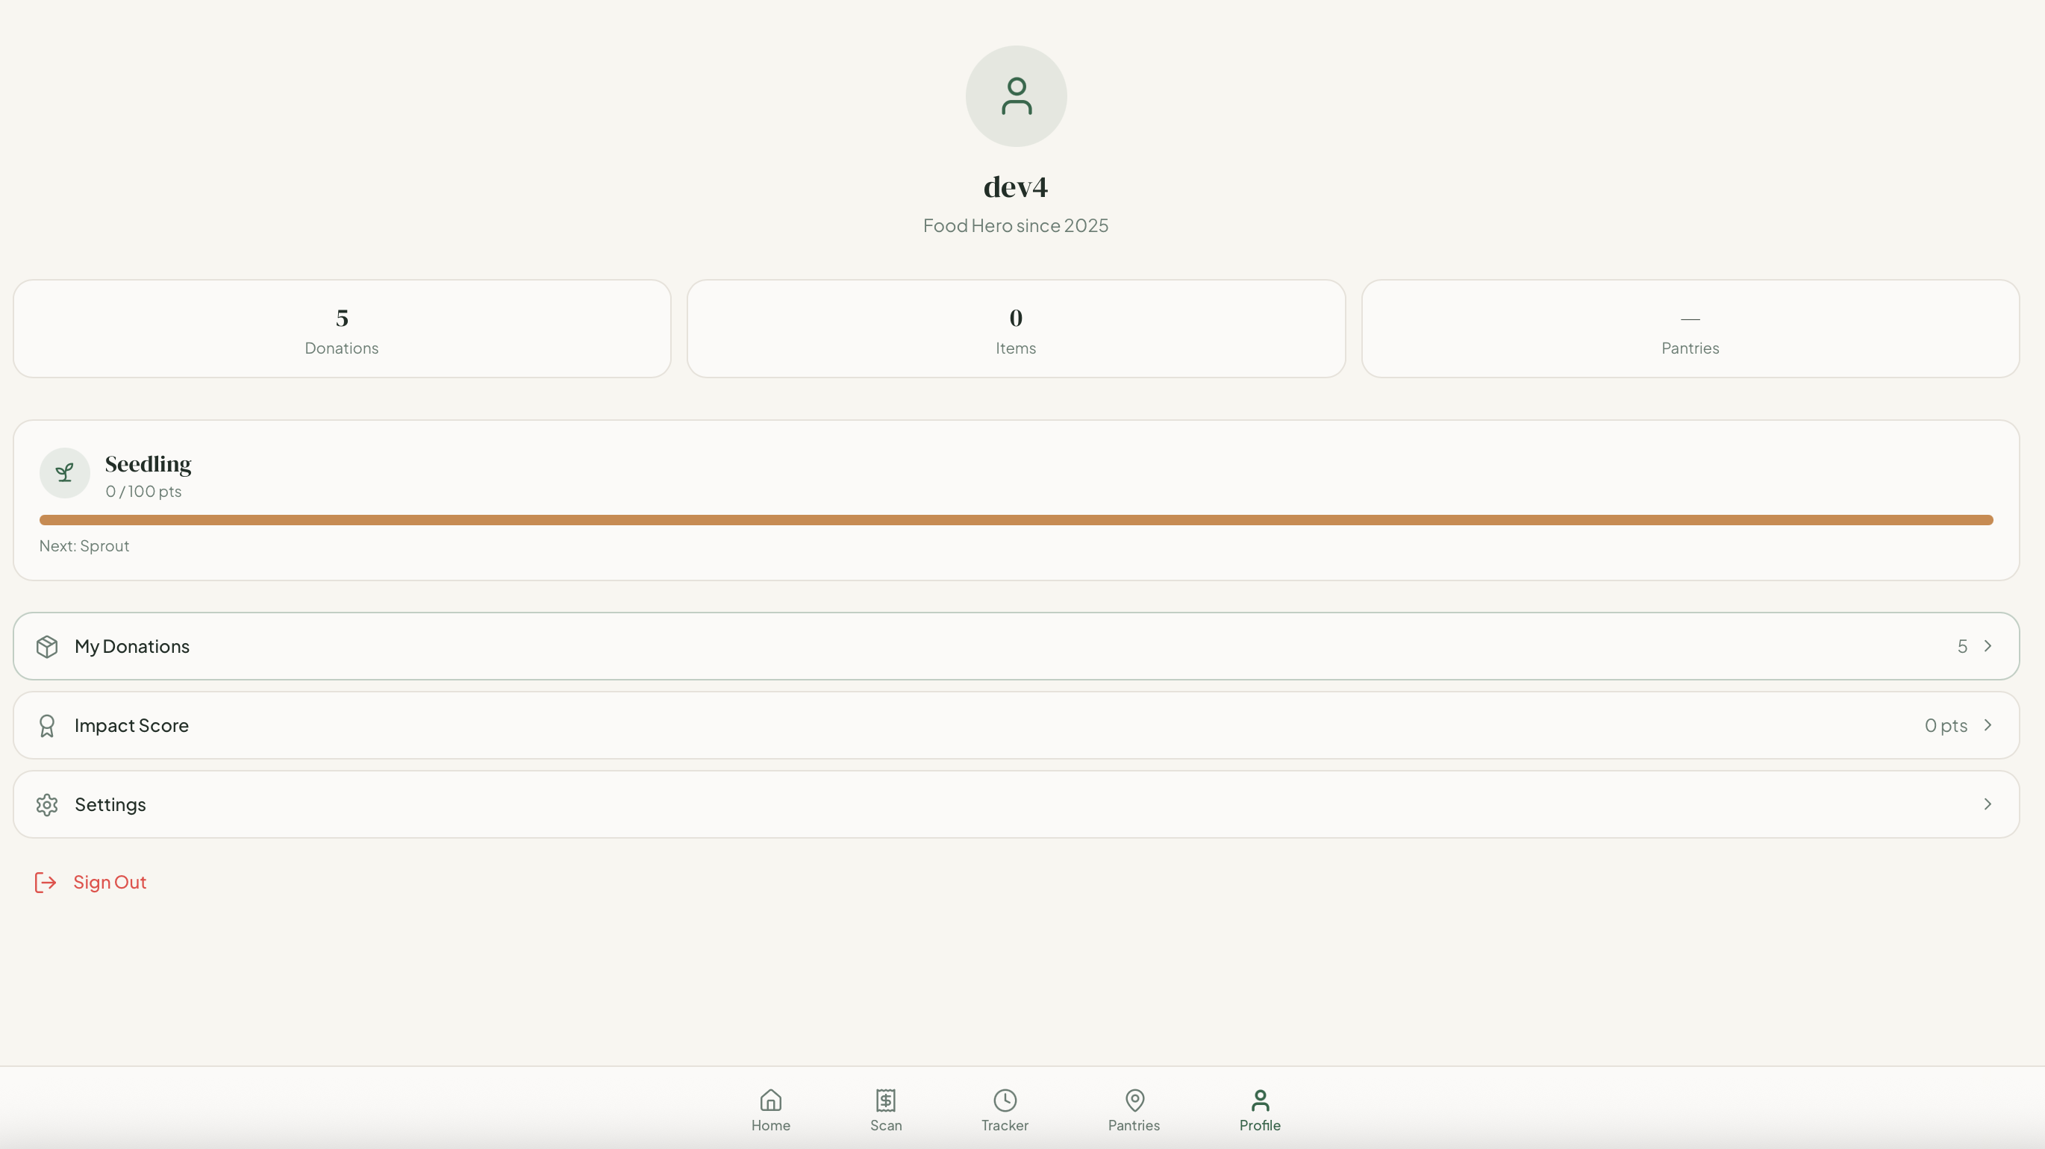Open Home from the bottom navigation

pyautogui.click(x=770, y=1109)
